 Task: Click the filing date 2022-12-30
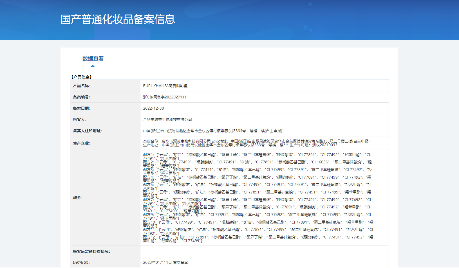tap(153, 108)
